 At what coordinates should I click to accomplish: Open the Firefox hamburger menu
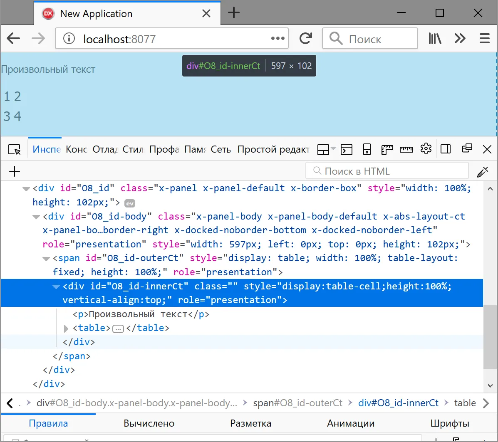coord(484,38)
